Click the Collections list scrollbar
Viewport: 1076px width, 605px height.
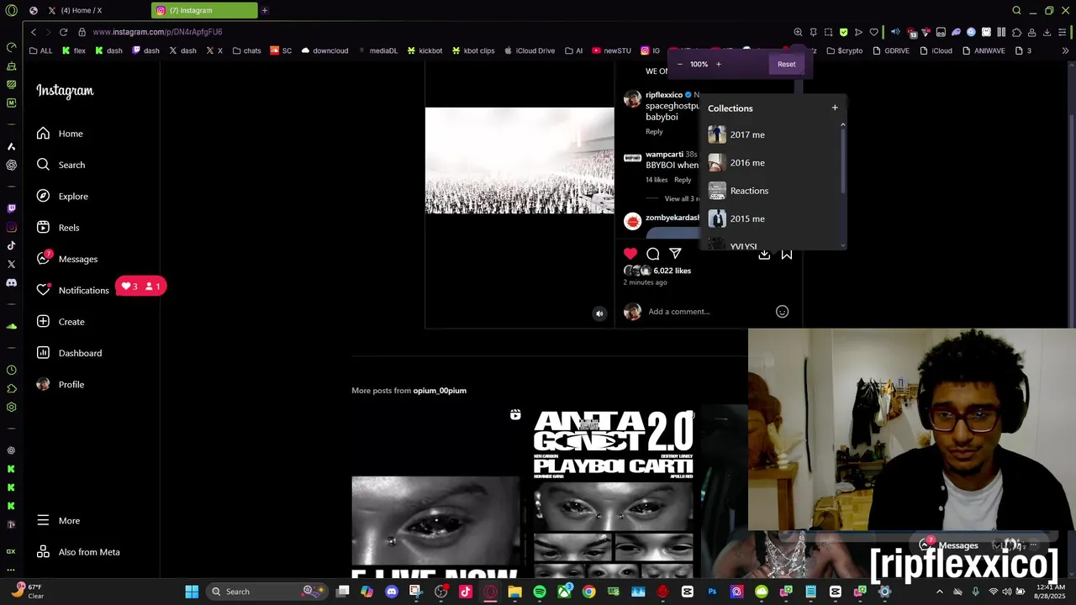(843, 160)
